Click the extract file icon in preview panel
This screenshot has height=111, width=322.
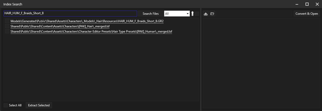tap(206, 14)
